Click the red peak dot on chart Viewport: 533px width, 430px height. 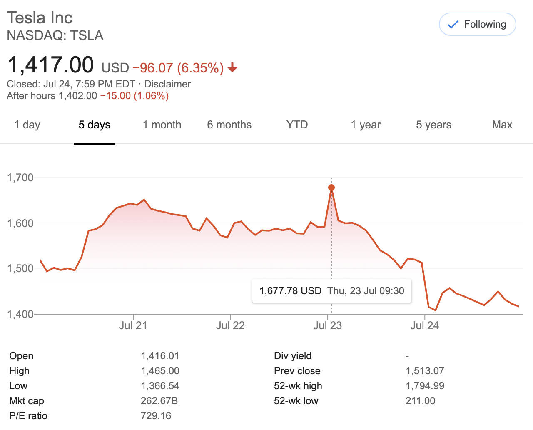tap(331, 187)
